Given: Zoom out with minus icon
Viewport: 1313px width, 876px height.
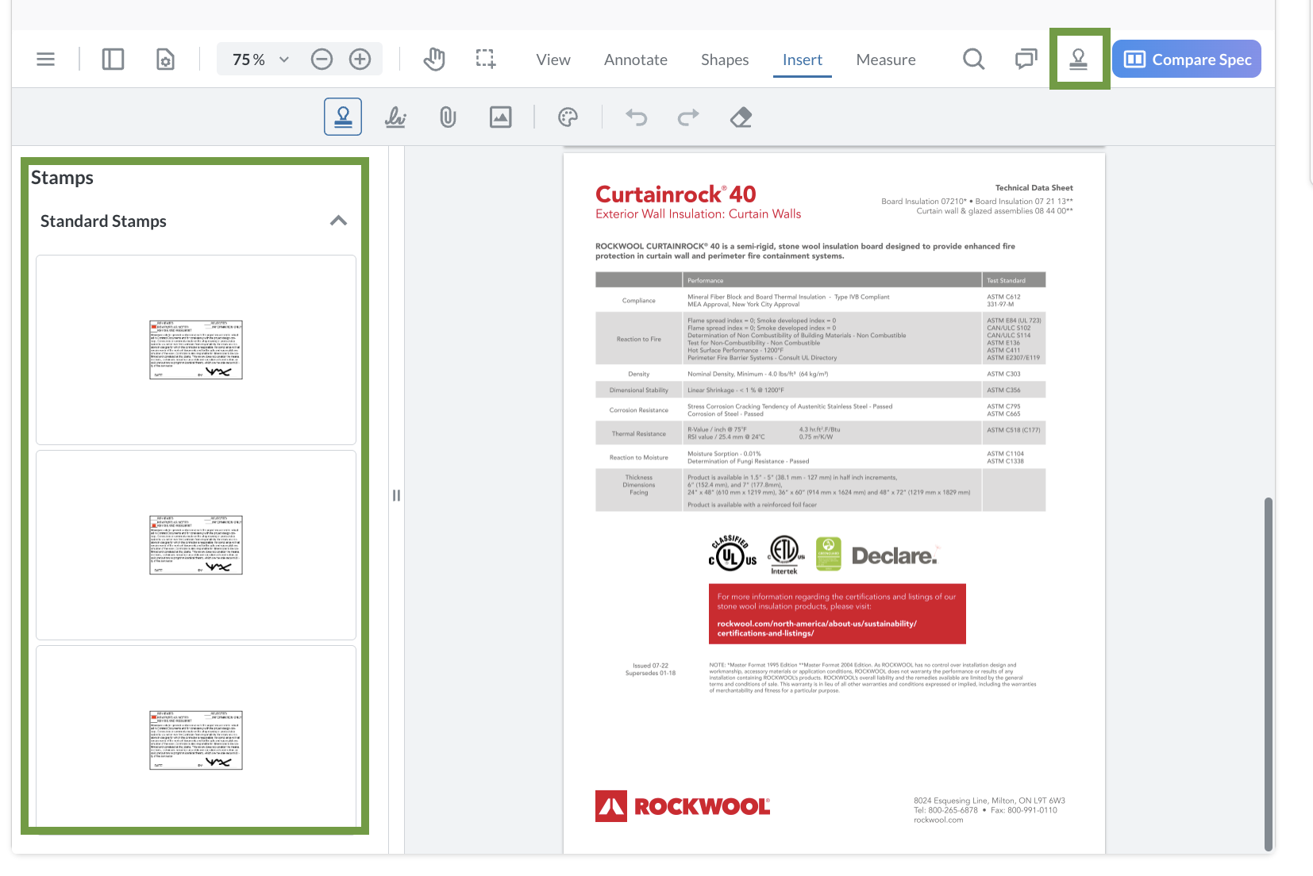Looking at the screenshot, I should click(x=322, y=60).
